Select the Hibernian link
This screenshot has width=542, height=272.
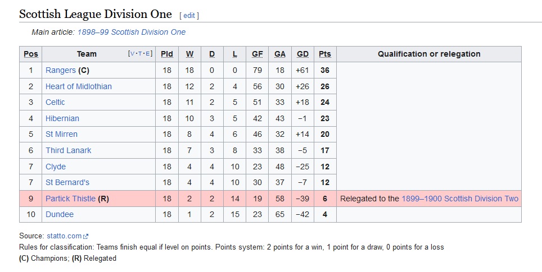point(62,118)
